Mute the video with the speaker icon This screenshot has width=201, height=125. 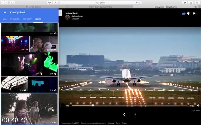click(x=198, y=106)
